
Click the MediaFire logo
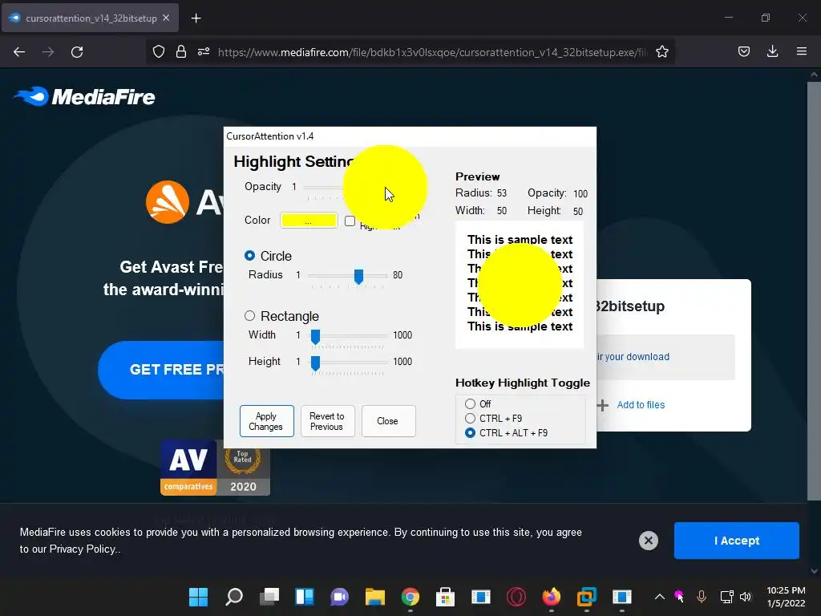coord(84,96)
